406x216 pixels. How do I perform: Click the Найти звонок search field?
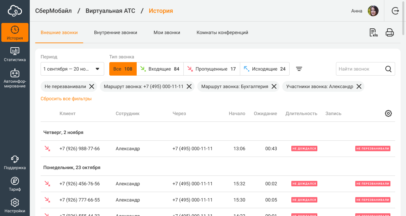click(360, 69)
